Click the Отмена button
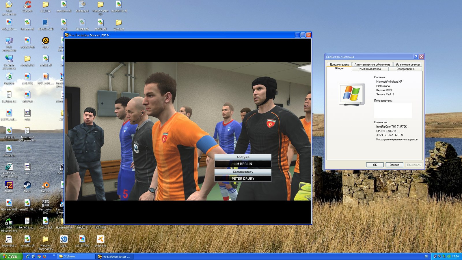The height and width of the screenshot is (260, 462). 394,165
